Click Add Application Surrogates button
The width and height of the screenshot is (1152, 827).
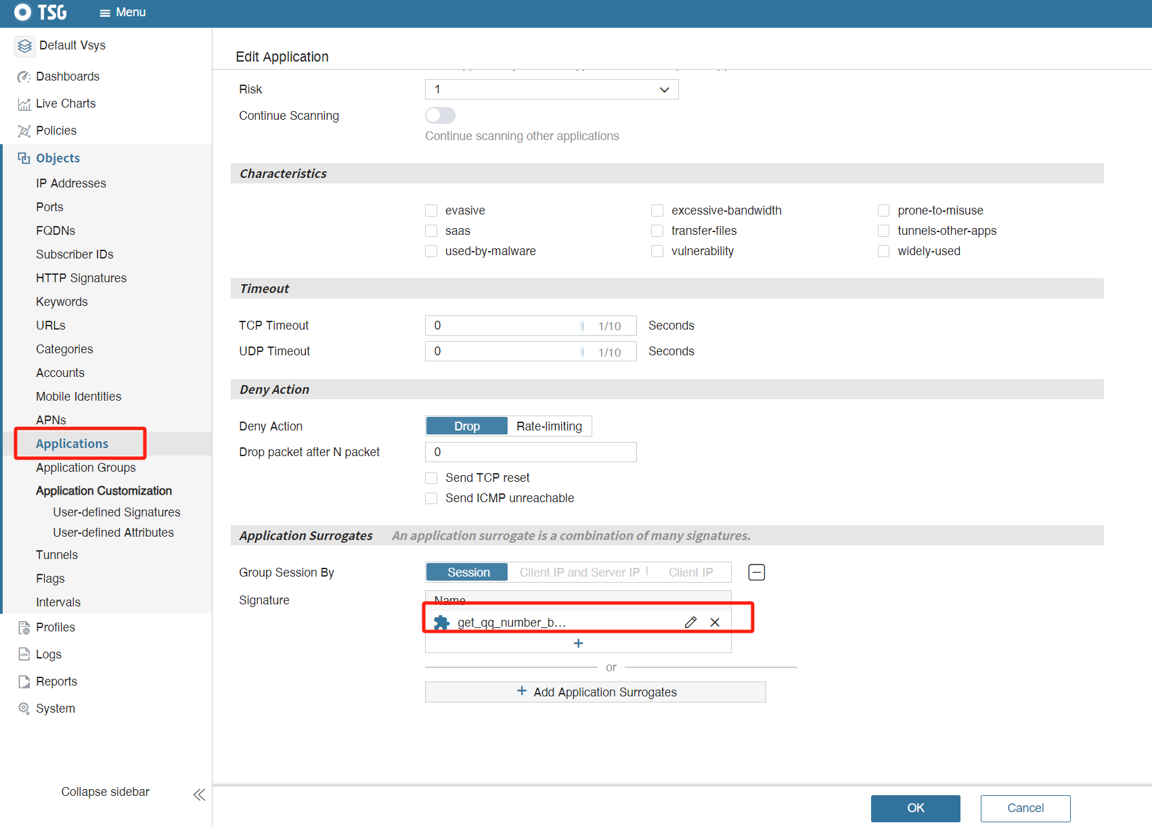click(x=595, y=692)
